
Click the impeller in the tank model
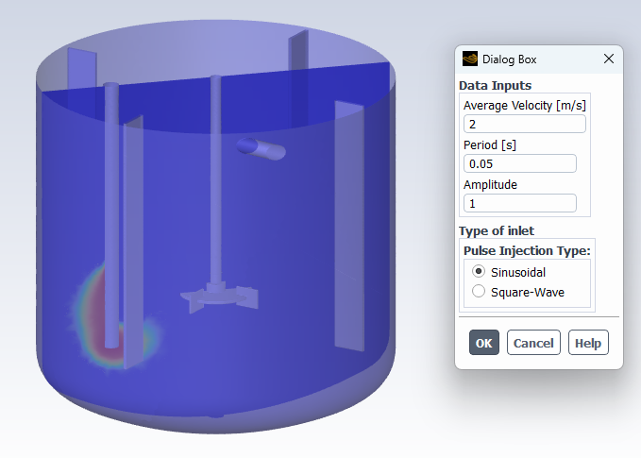pos(220,297)
